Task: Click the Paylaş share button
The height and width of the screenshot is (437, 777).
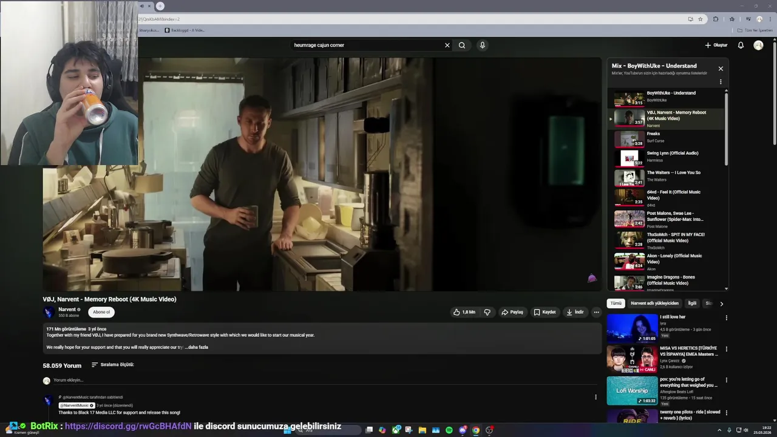Action: (512, 312)
